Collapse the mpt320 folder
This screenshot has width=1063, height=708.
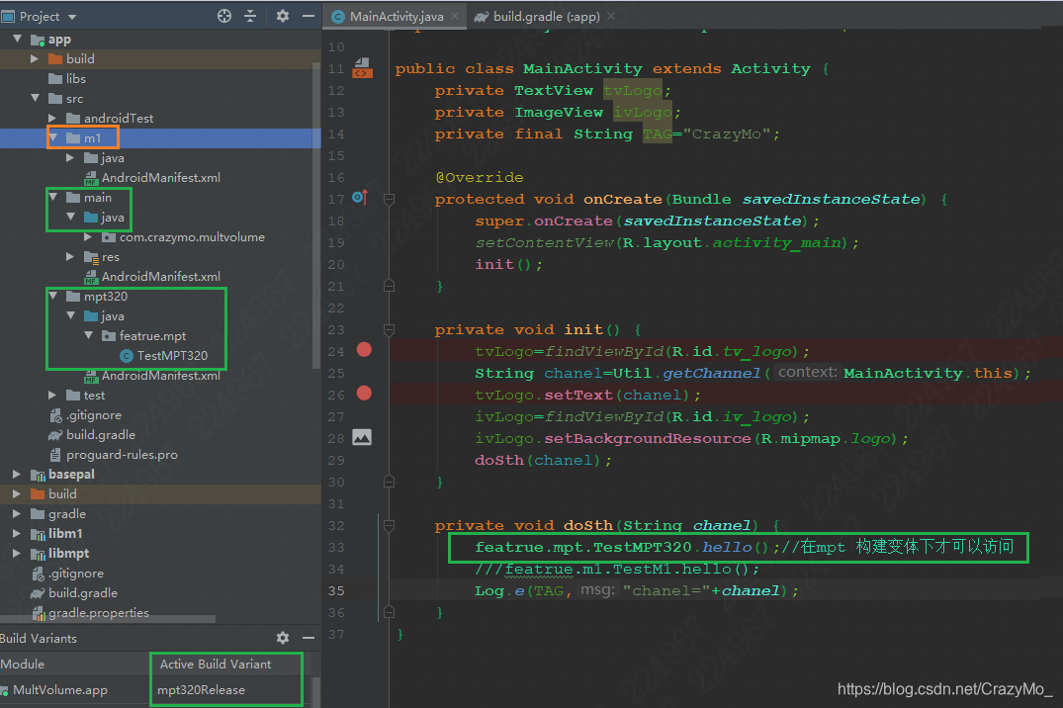click(52, 296)
